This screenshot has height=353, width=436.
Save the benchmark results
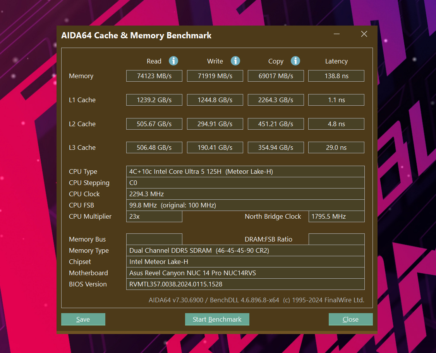(83, 319)
